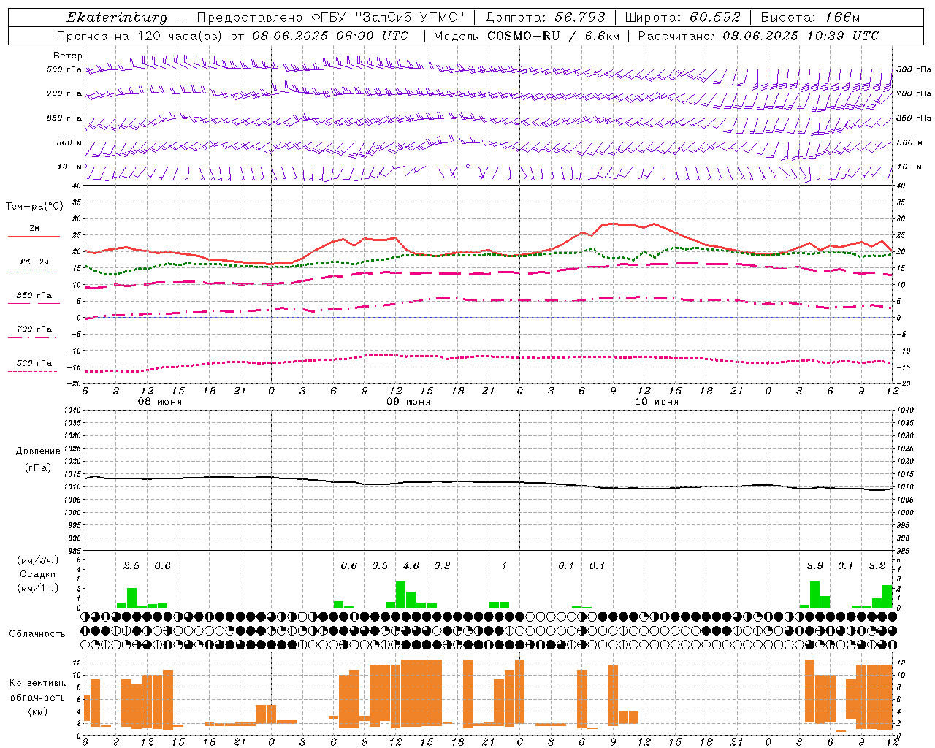The height and width of the screenshot is (748, 935).
Task: Click the 3.2 precipitation amount
Action: (x=877, y=565)
